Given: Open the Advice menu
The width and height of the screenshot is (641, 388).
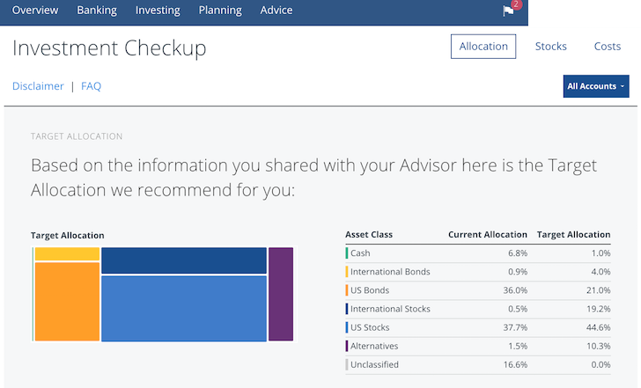Looking at the screenshot, I should (276, 11).
